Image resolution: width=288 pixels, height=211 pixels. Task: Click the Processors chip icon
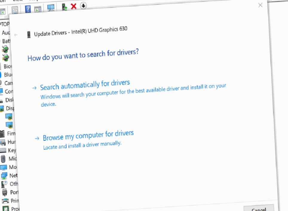pyautogui.click(x=5, y=209)
